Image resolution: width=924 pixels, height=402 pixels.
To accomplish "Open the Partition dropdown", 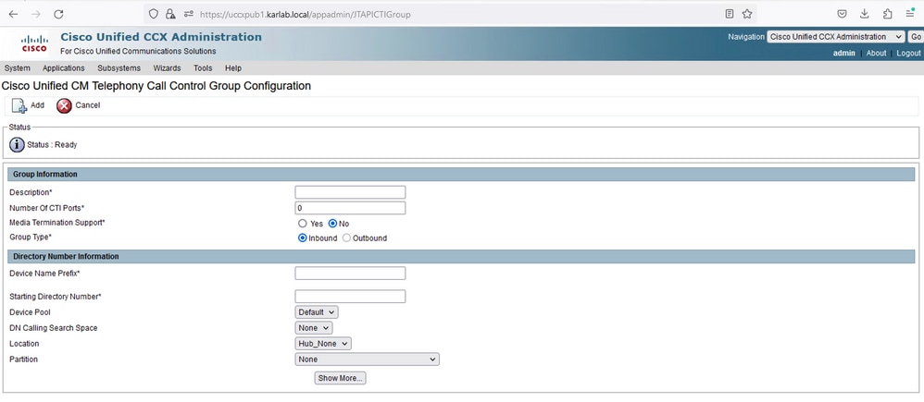I will point(368,359).
